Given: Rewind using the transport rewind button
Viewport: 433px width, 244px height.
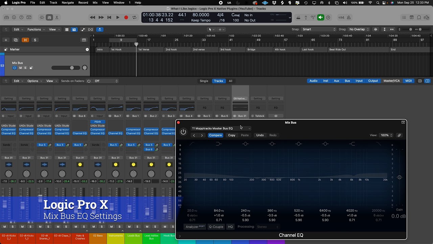Looking at the screenshot, I should (x=92, y=17).
